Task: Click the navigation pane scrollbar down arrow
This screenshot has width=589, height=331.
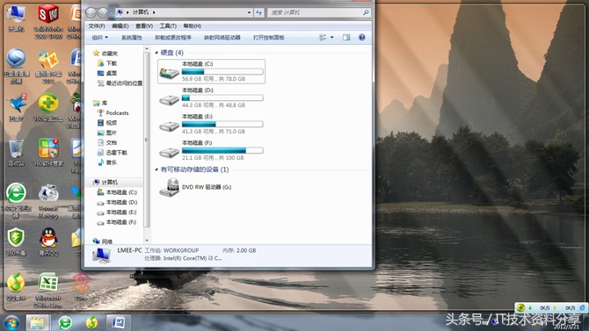Action: (x=147, y=241)
